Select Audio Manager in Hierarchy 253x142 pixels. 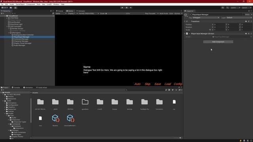pos(19,45)
